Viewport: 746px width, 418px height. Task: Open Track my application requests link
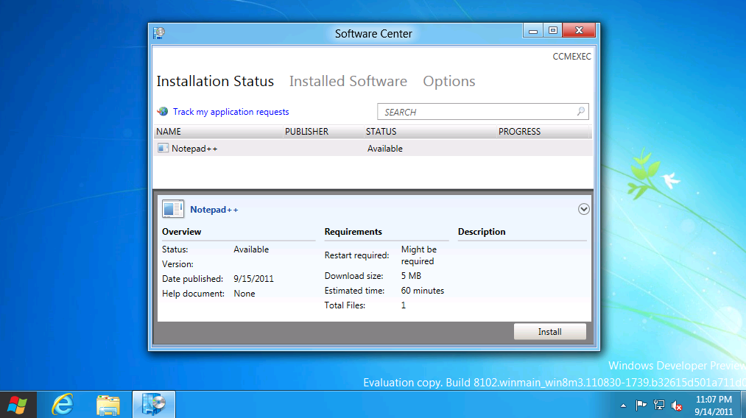pos(231,112)
